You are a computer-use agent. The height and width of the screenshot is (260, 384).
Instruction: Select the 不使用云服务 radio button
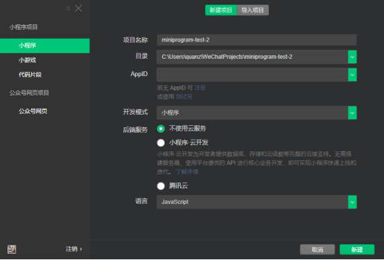(x=161, y=129)
